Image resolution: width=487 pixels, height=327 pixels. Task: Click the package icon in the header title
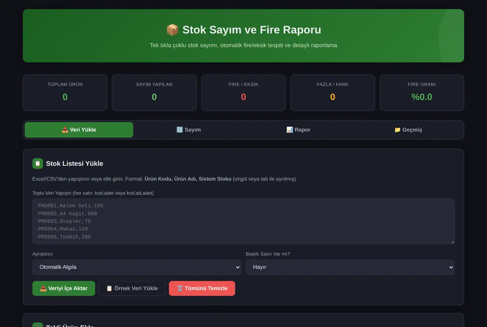(x=172, y=30)
